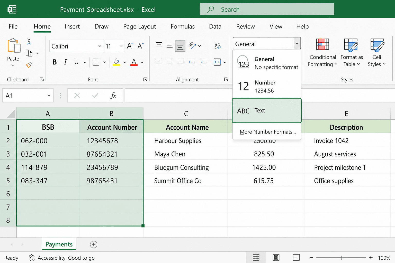Image resolution: width=395 pixels, height=263 pixels.
Task: Choose Text number format option
Action: pos(267,111)
